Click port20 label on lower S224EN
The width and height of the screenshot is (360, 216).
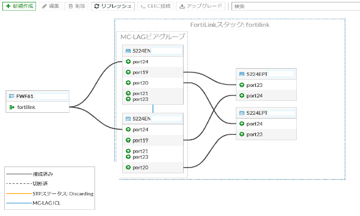click(x=141, y=168)
